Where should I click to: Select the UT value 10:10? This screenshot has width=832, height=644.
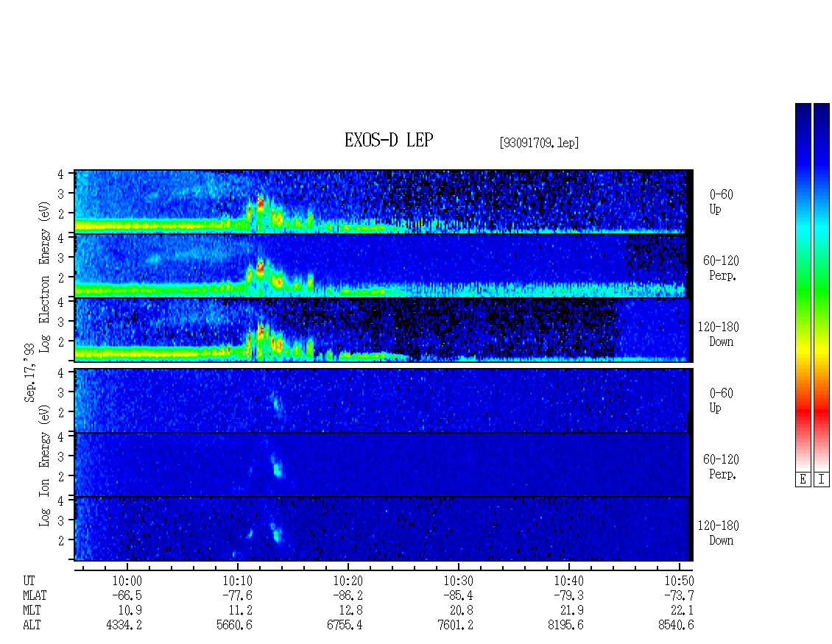[x=237, y=581]
